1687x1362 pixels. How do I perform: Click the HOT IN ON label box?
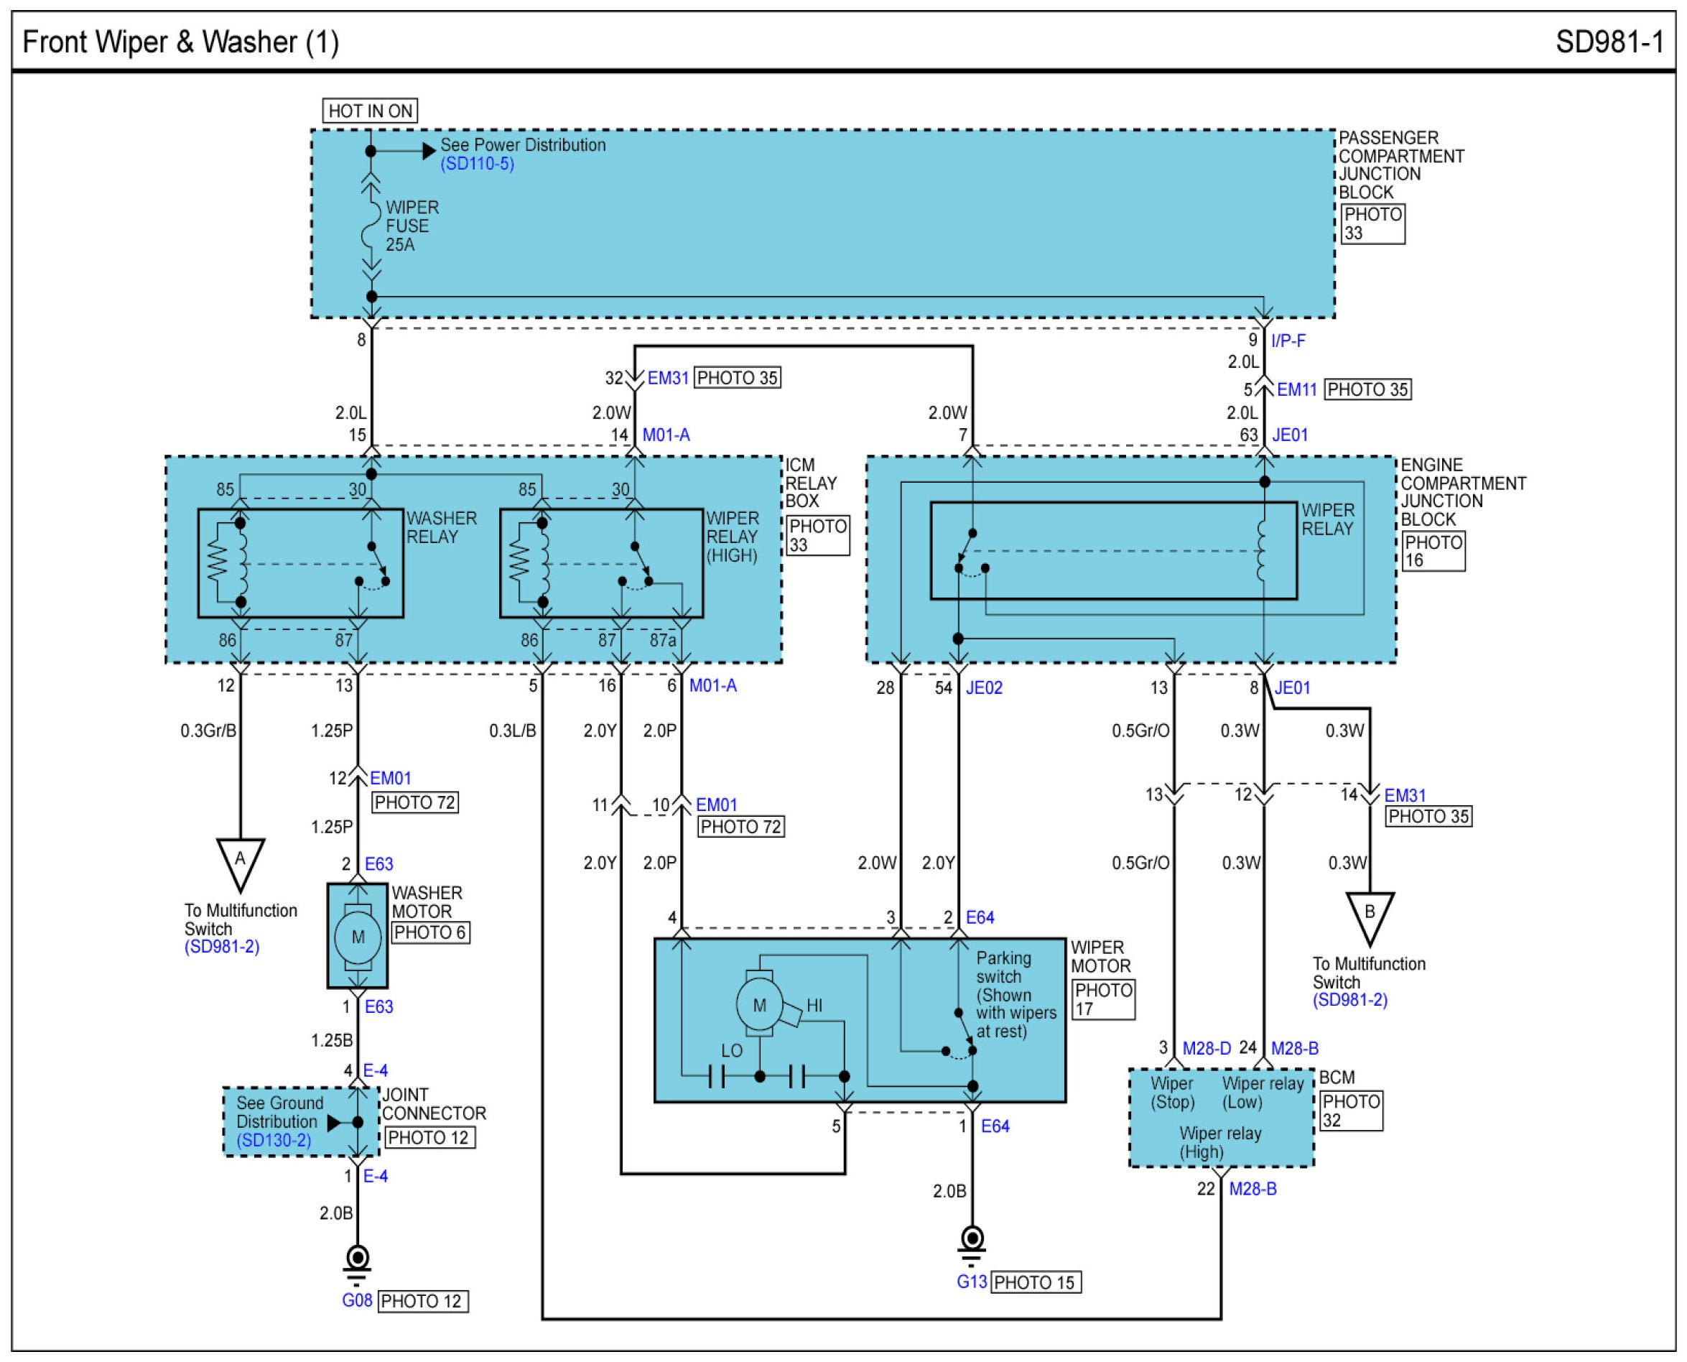(x=370, y=111)
